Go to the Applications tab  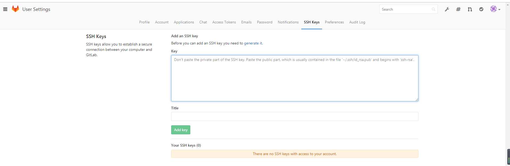pos(184,22)
